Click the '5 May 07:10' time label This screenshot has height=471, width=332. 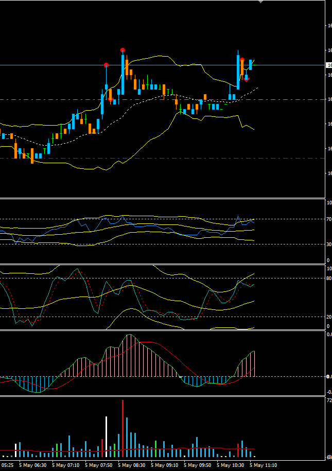(x=66, y=465)
